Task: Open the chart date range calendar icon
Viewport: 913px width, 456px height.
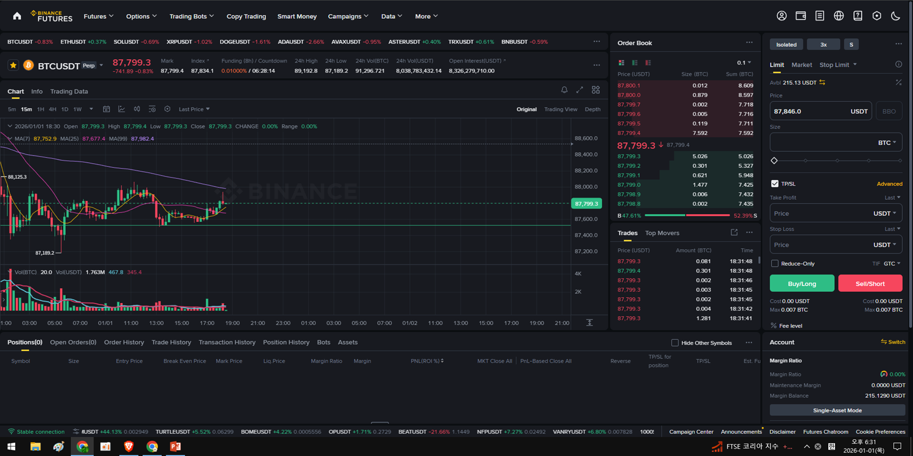Action: coord(107,109)
